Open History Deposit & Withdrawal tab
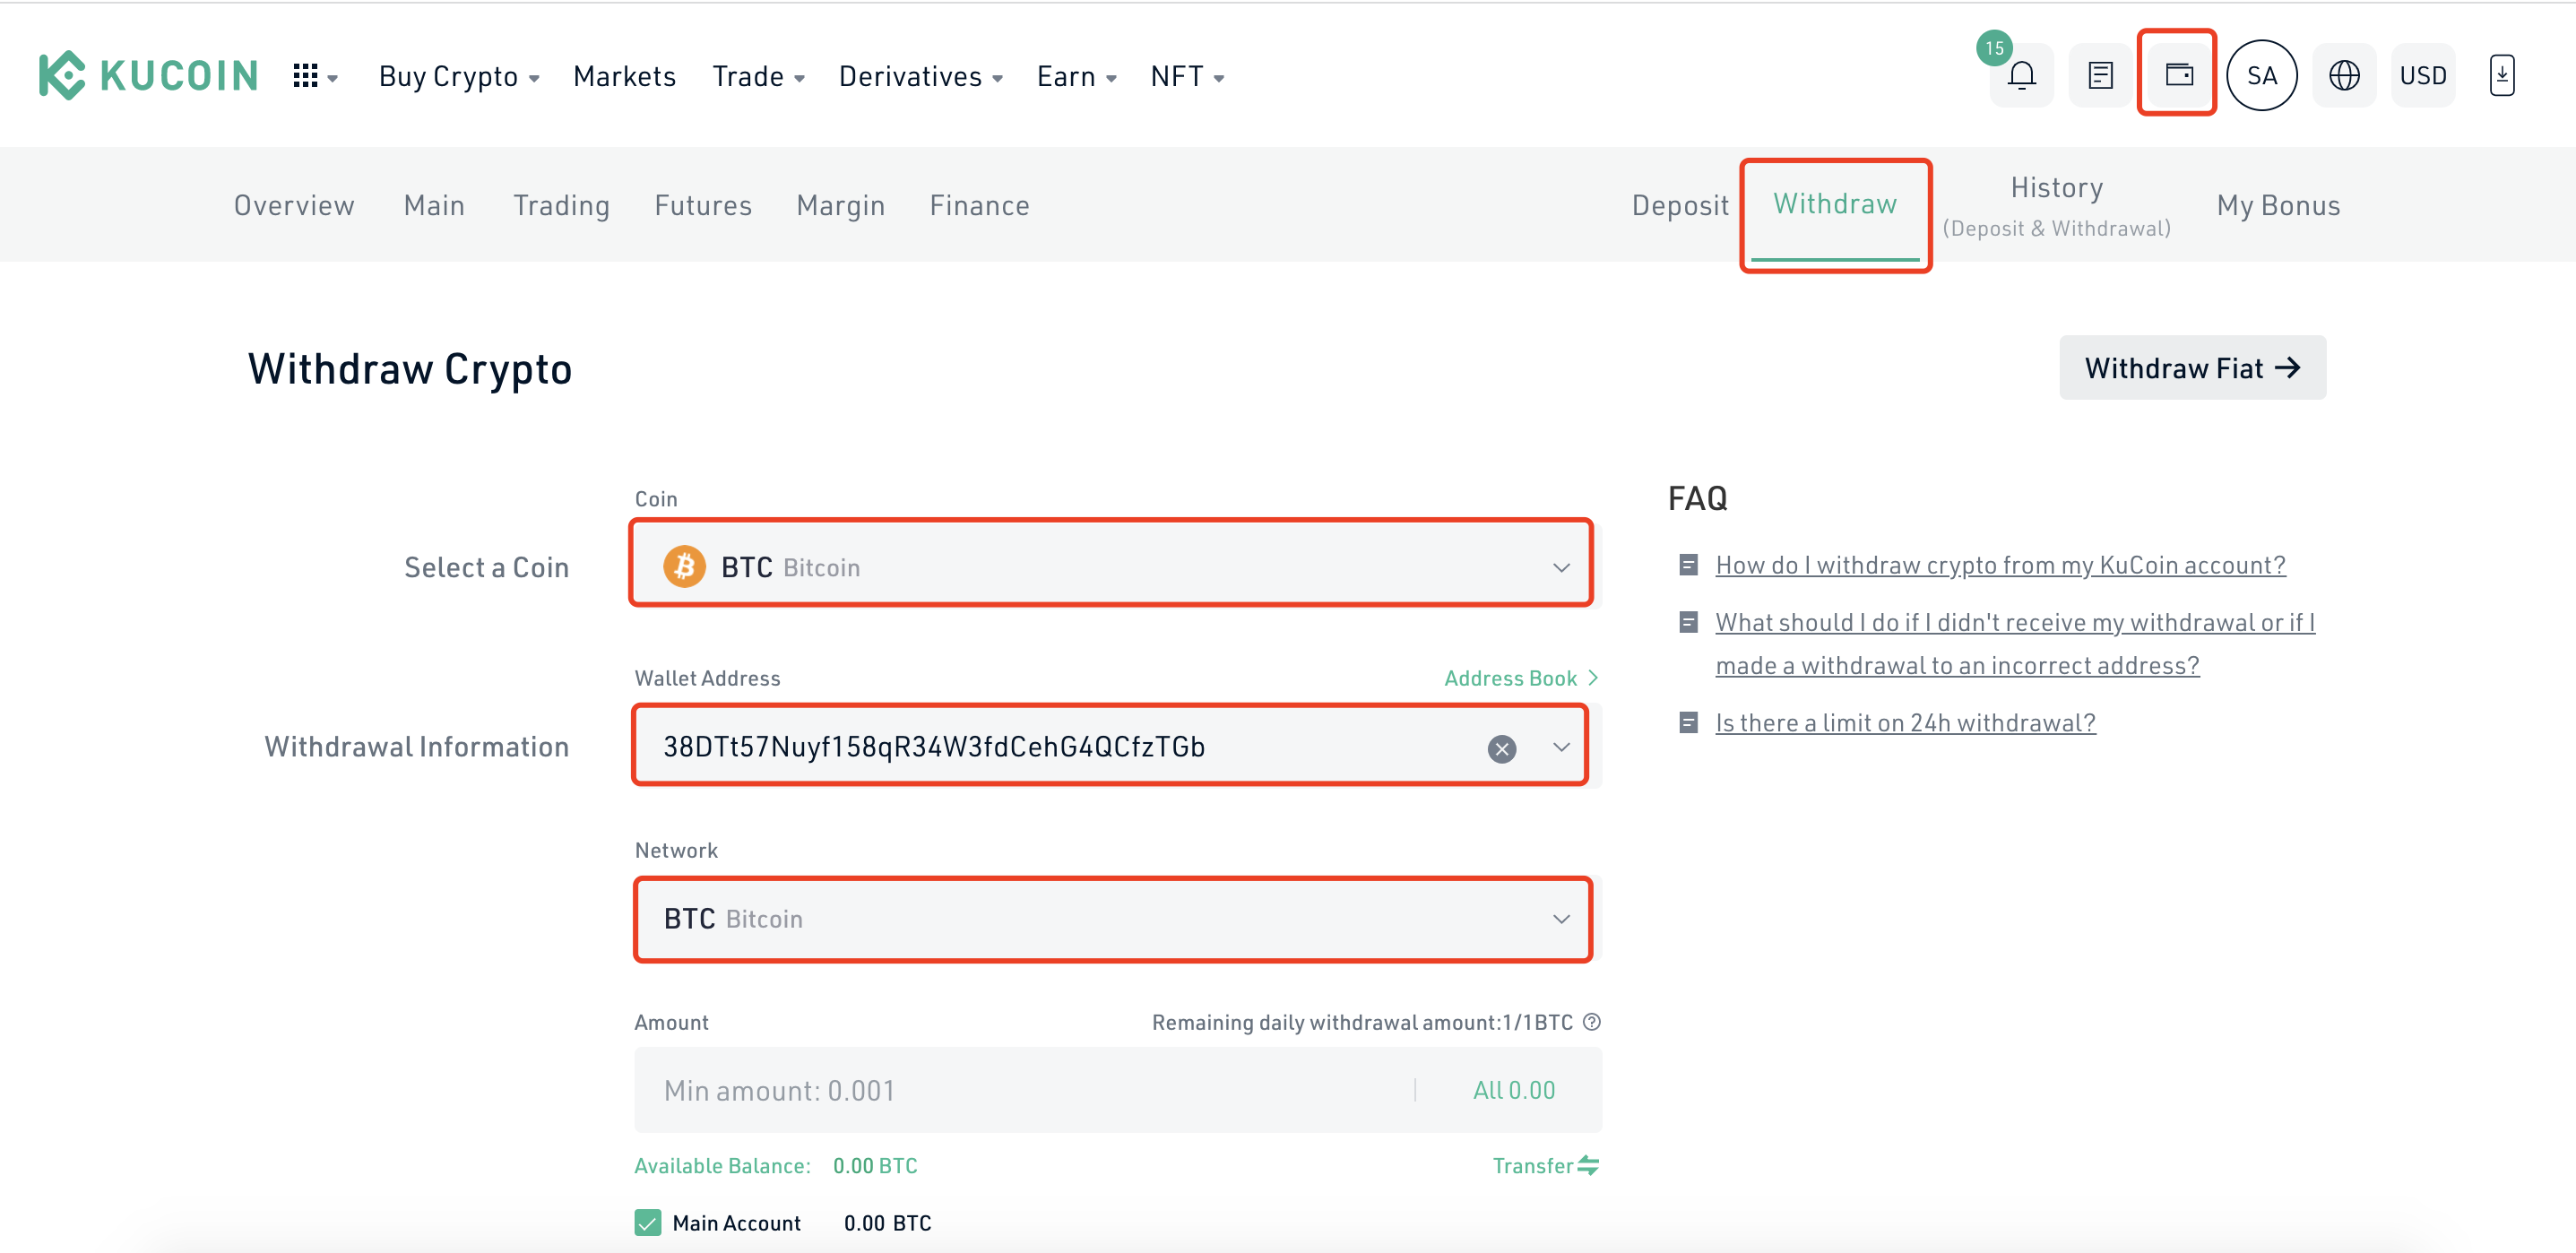Viewport: 2576px width, 1253px height. 2056,206
